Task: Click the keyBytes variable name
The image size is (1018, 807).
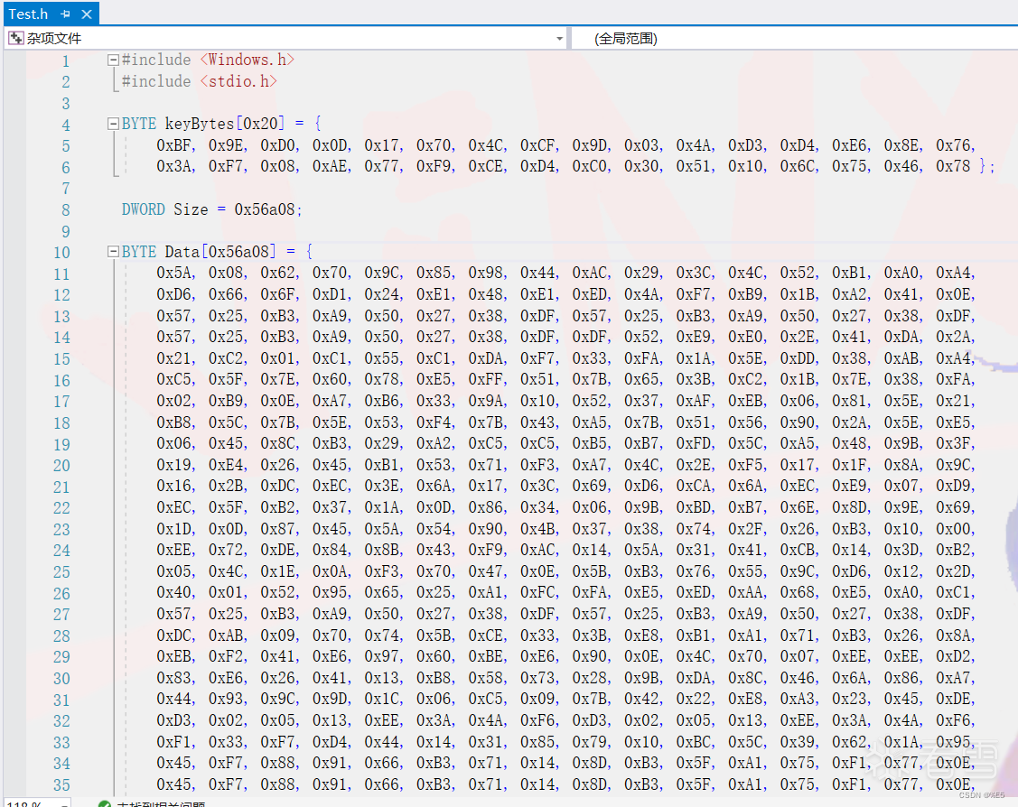Action: pos(200,124)
